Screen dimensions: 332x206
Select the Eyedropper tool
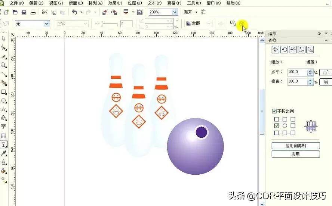pos(4,153)
